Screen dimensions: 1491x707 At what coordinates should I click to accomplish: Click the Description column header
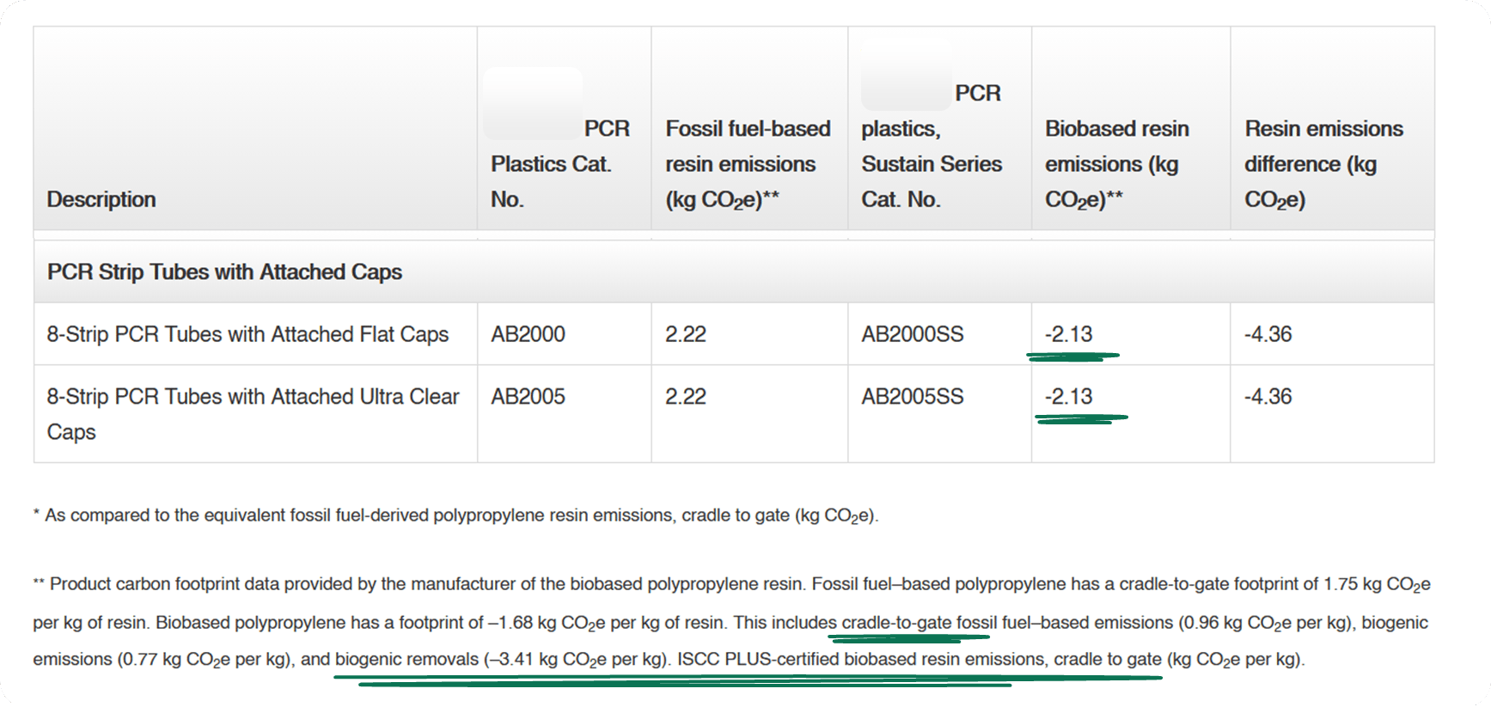(101, 199)
